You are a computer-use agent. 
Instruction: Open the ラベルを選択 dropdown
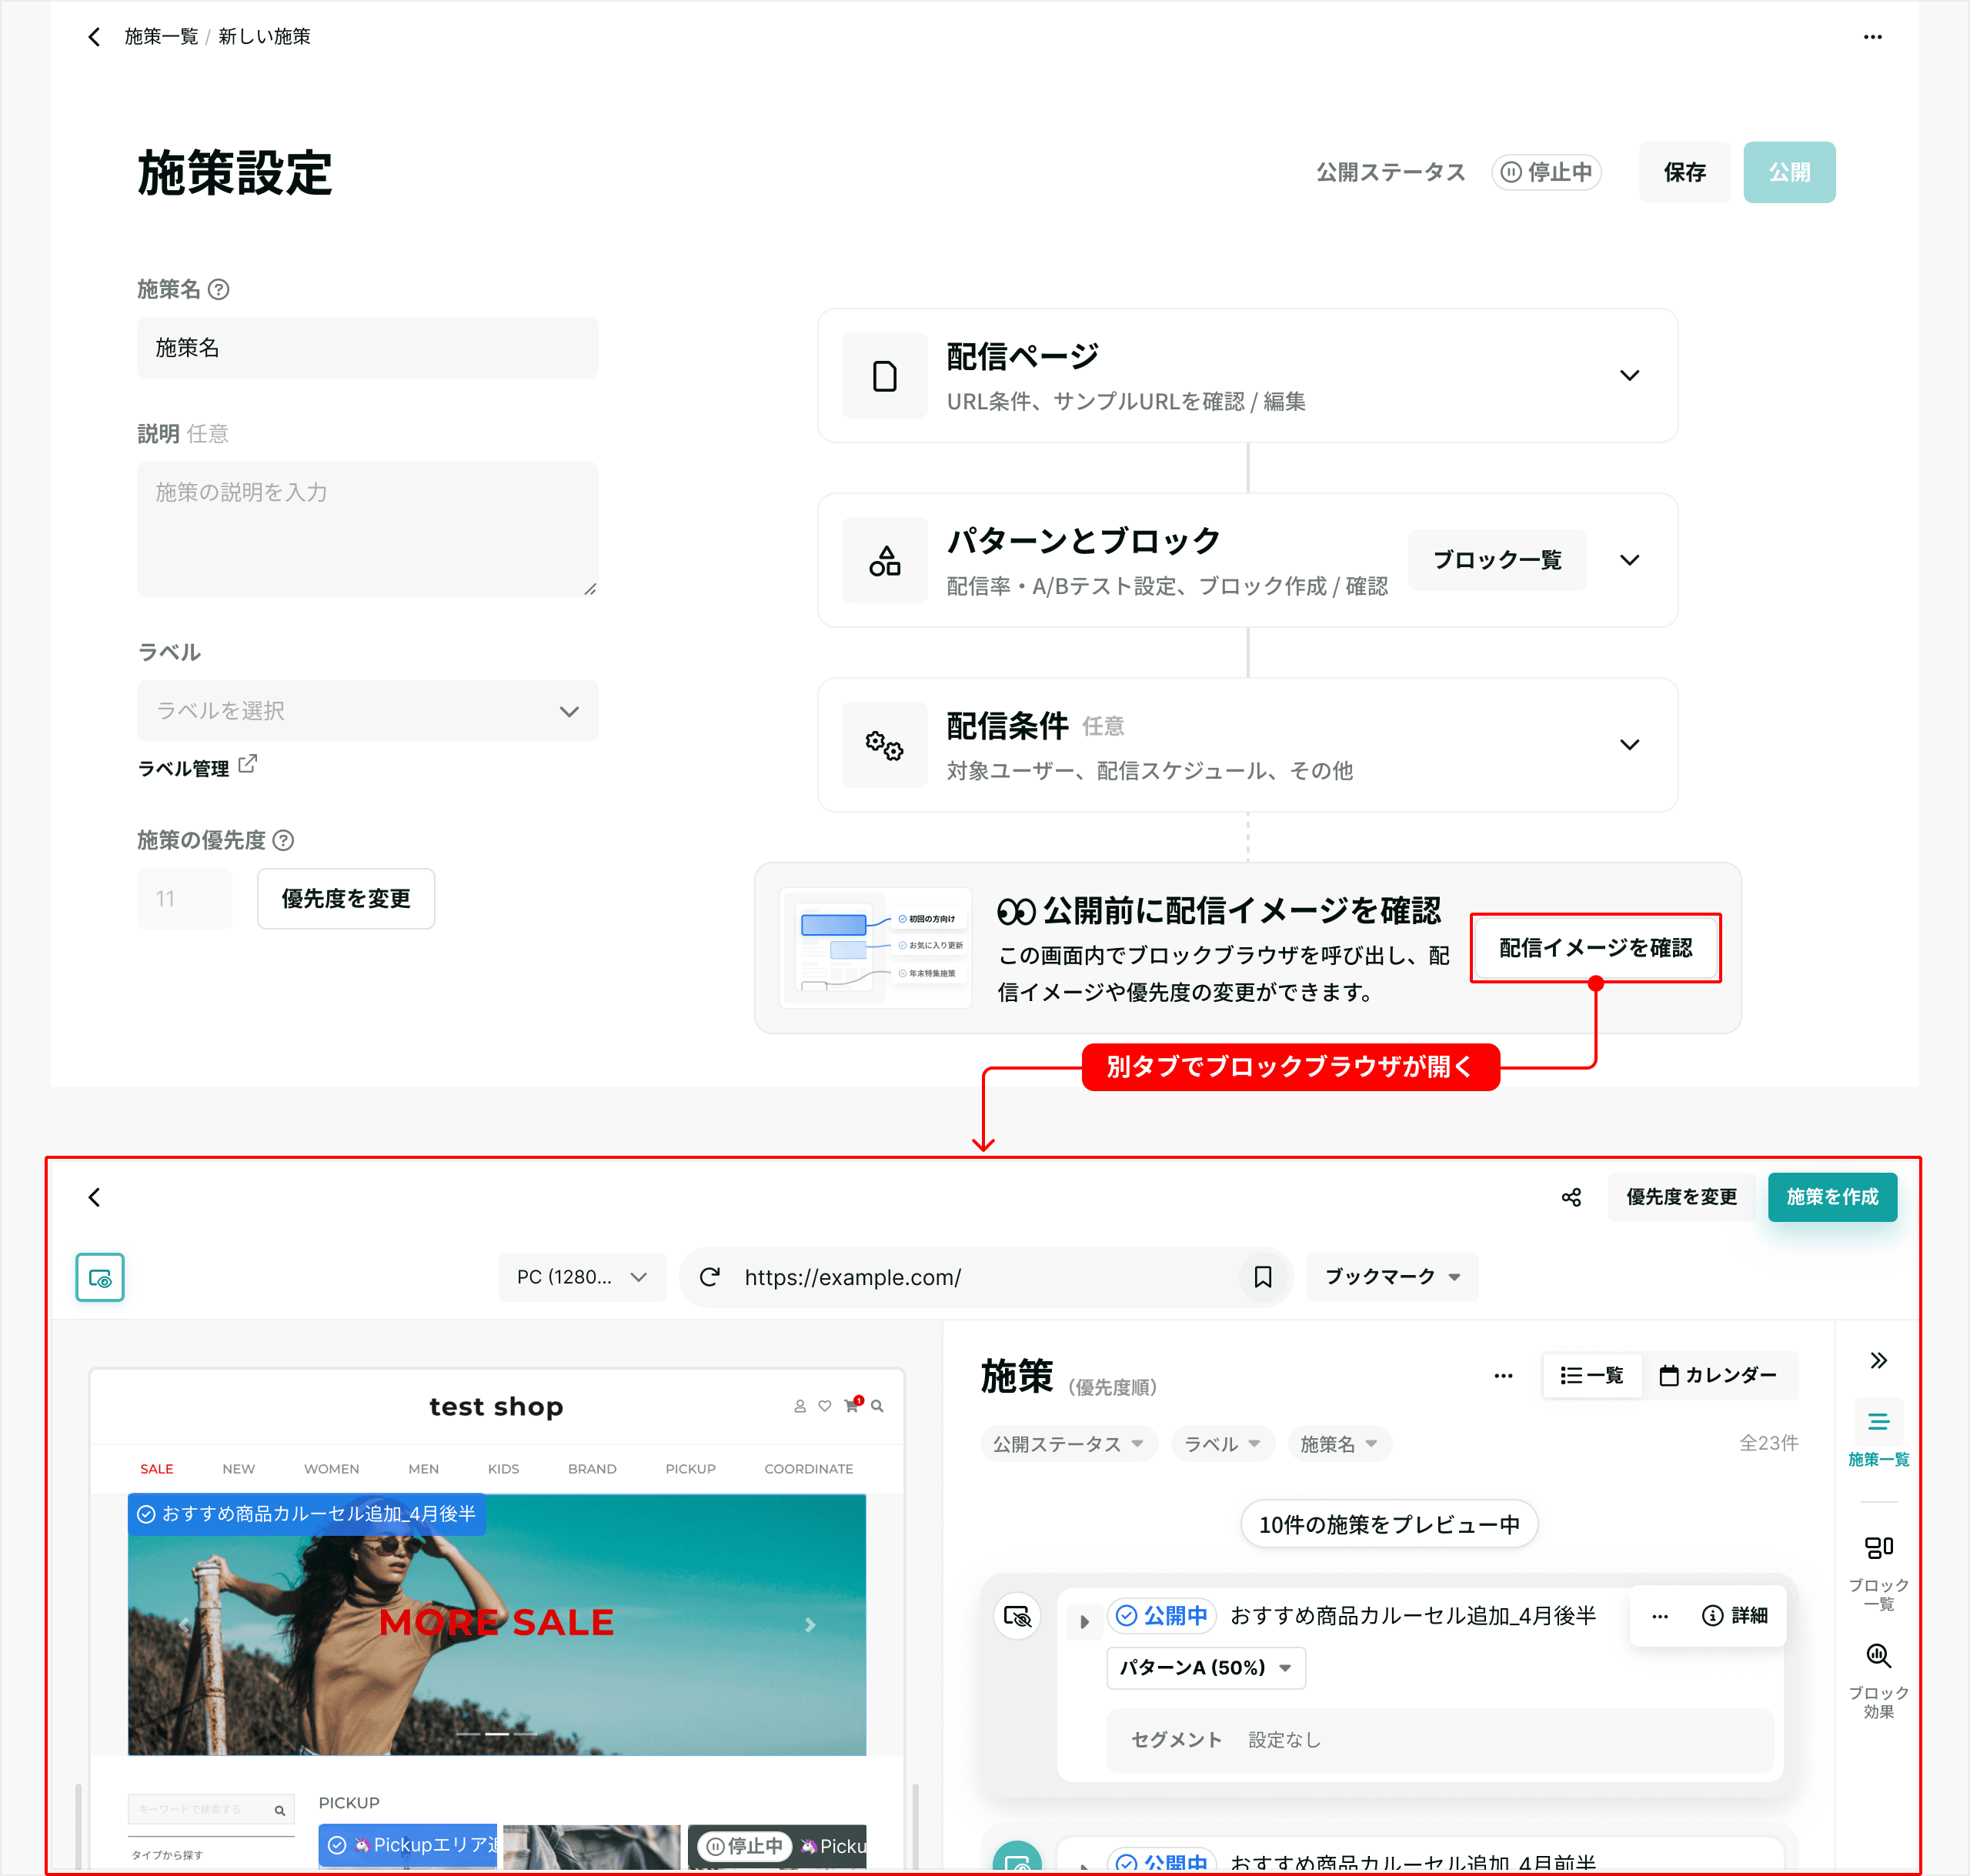click(367, 711)
